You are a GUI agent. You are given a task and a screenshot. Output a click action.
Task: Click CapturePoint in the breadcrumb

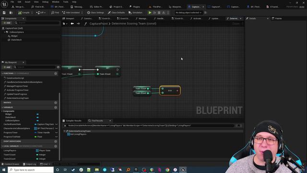(x=98, y=24)
